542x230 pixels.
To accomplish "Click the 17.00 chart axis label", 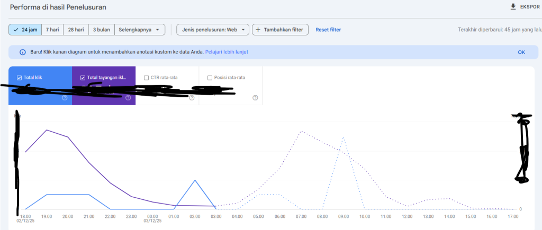I will click(x=513, y=217).
